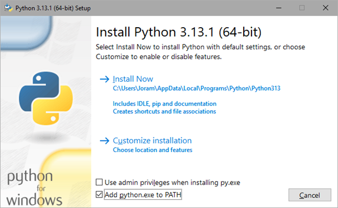
Task: Open the Customize installation option
Action: [x=152, y=141]
